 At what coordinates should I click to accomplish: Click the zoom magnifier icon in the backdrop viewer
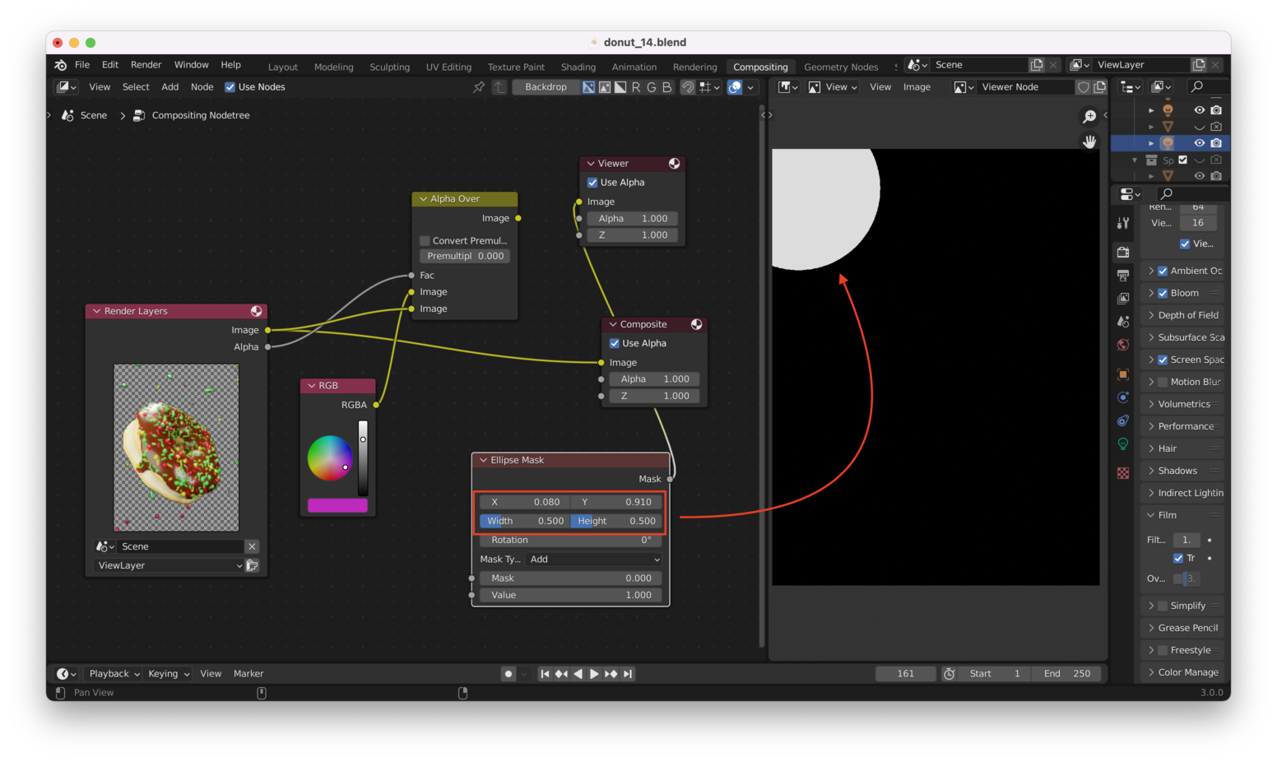tap(1089, 116)
